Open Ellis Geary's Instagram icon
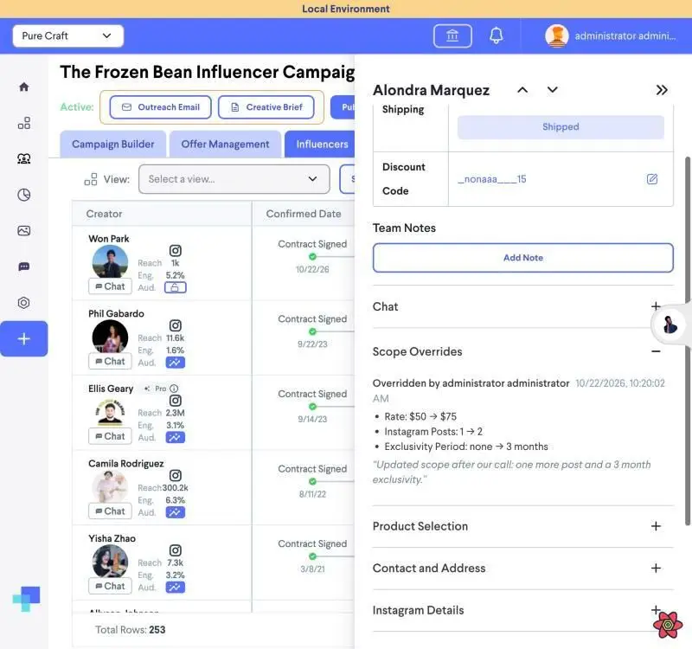Screen dimensions: 692x649 [x=176, y=401]
